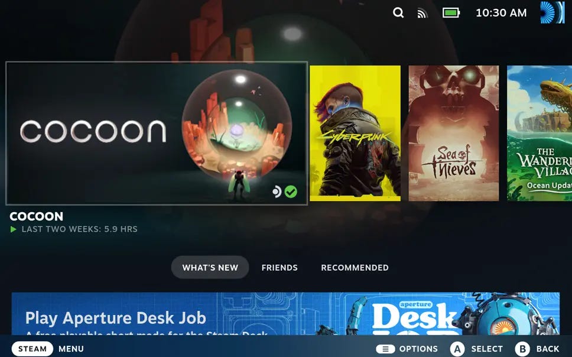The height and width of the screenshot is (357, 572).
Task: Open the search with the magnifying glass icon
Action: coord(398,12)
